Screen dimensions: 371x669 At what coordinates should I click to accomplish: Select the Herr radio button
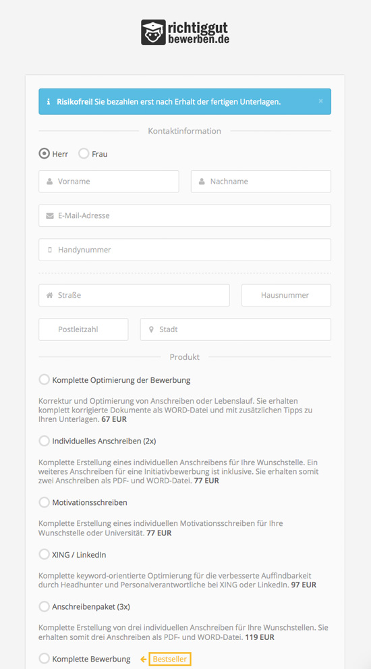[x=45, y=154]
